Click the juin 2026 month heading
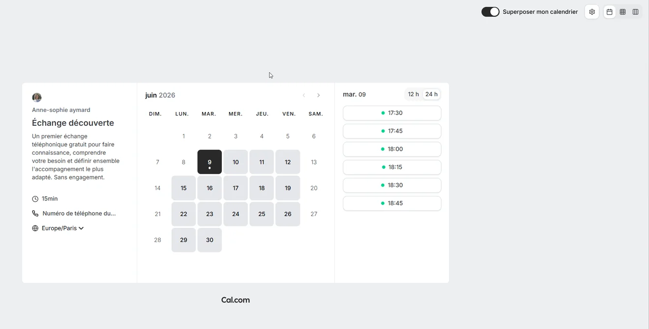The width and height of the screenshot is (649, 329). [x=160, y=95]
